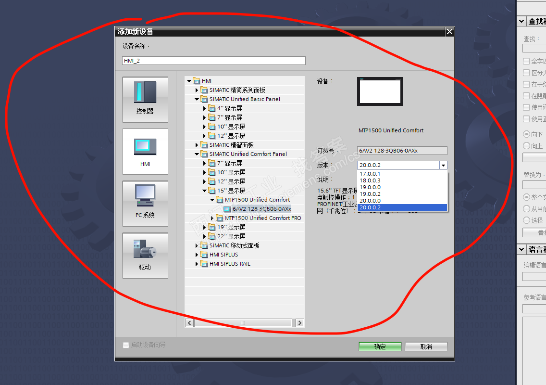Expand the HMI SIPLUS RAIL folder

(197, 264)
